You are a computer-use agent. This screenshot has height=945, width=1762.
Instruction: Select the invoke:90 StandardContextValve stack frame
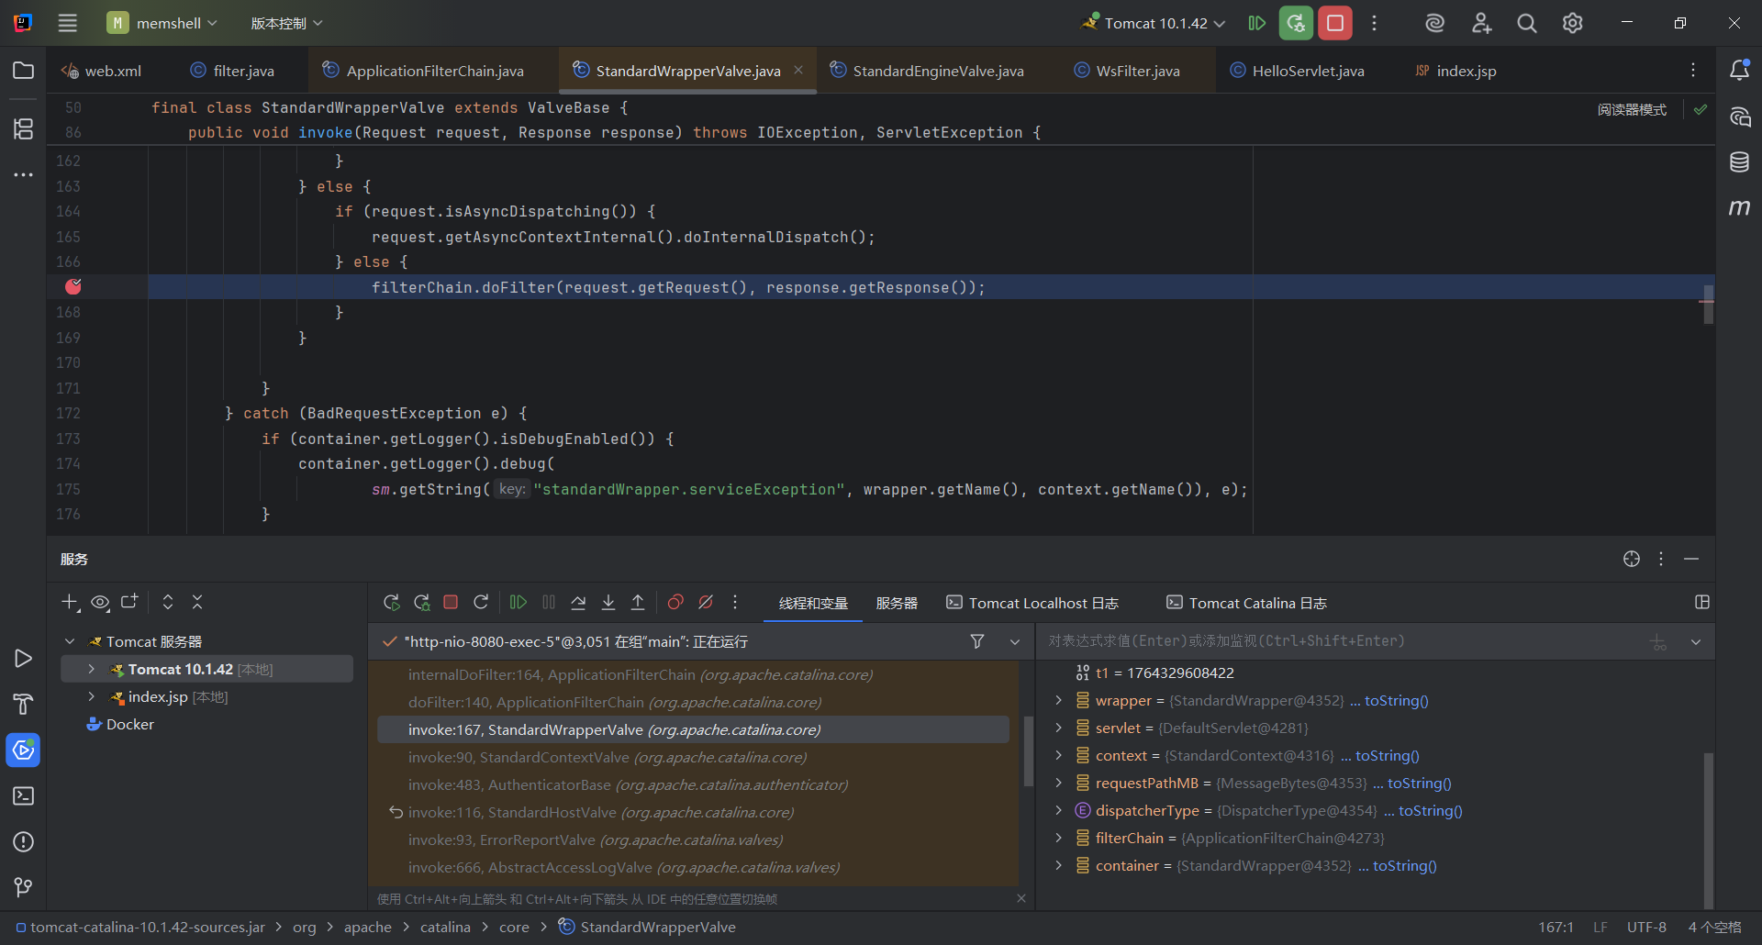(607, 758)
